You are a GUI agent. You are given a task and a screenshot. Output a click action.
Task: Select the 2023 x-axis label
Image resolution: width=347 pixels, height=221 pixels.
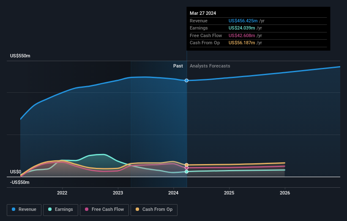coord(118,193)
